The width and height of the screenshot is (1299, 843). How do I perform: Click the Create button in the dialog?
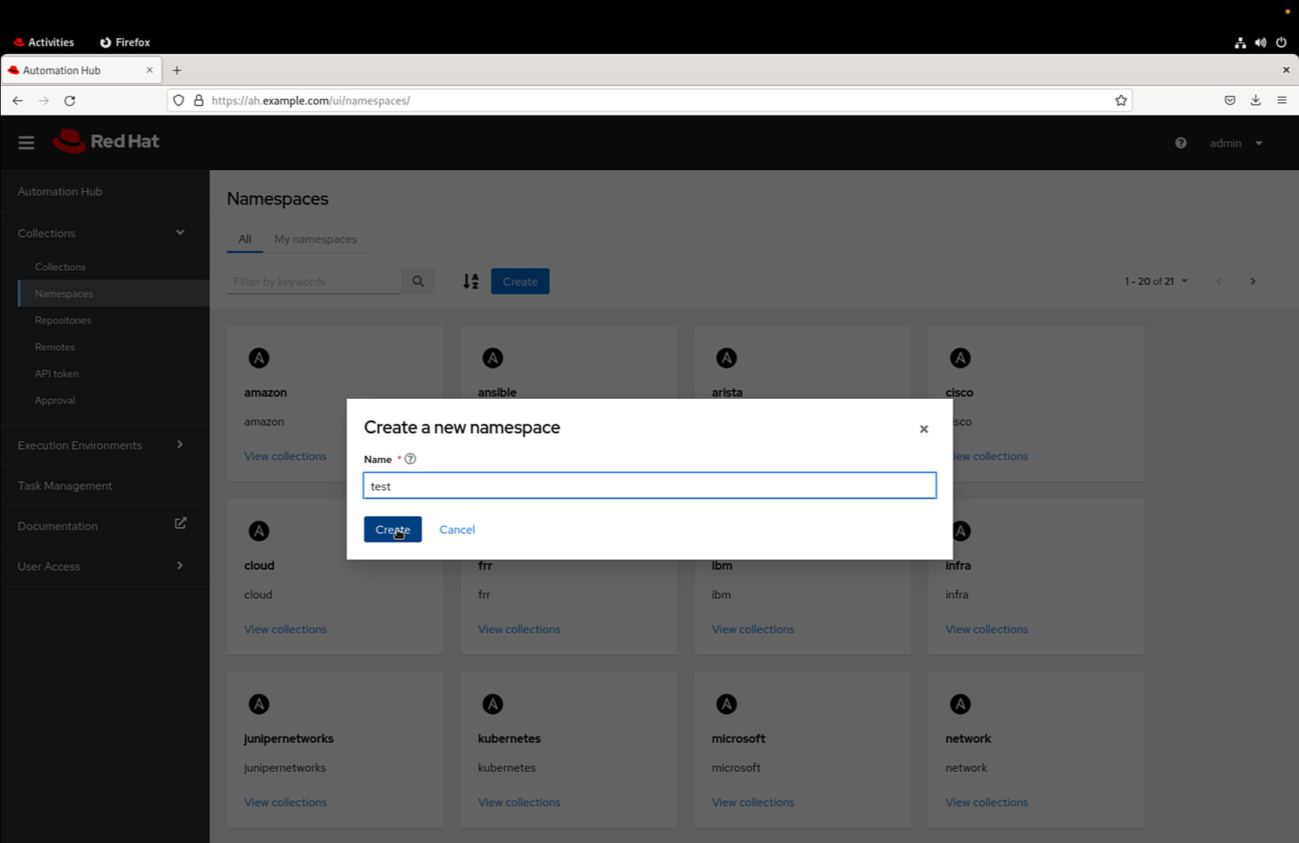pyautogui.click(x=392, y=529)
